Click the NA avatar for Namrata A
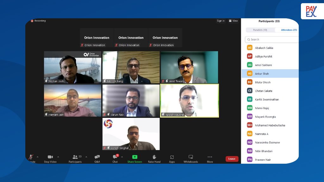 click(250, 134)
